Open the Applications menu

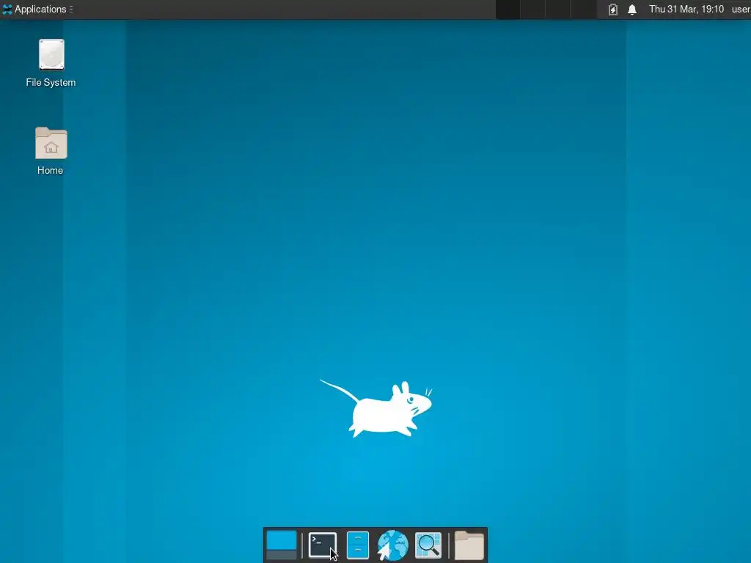tap(37, 9)
